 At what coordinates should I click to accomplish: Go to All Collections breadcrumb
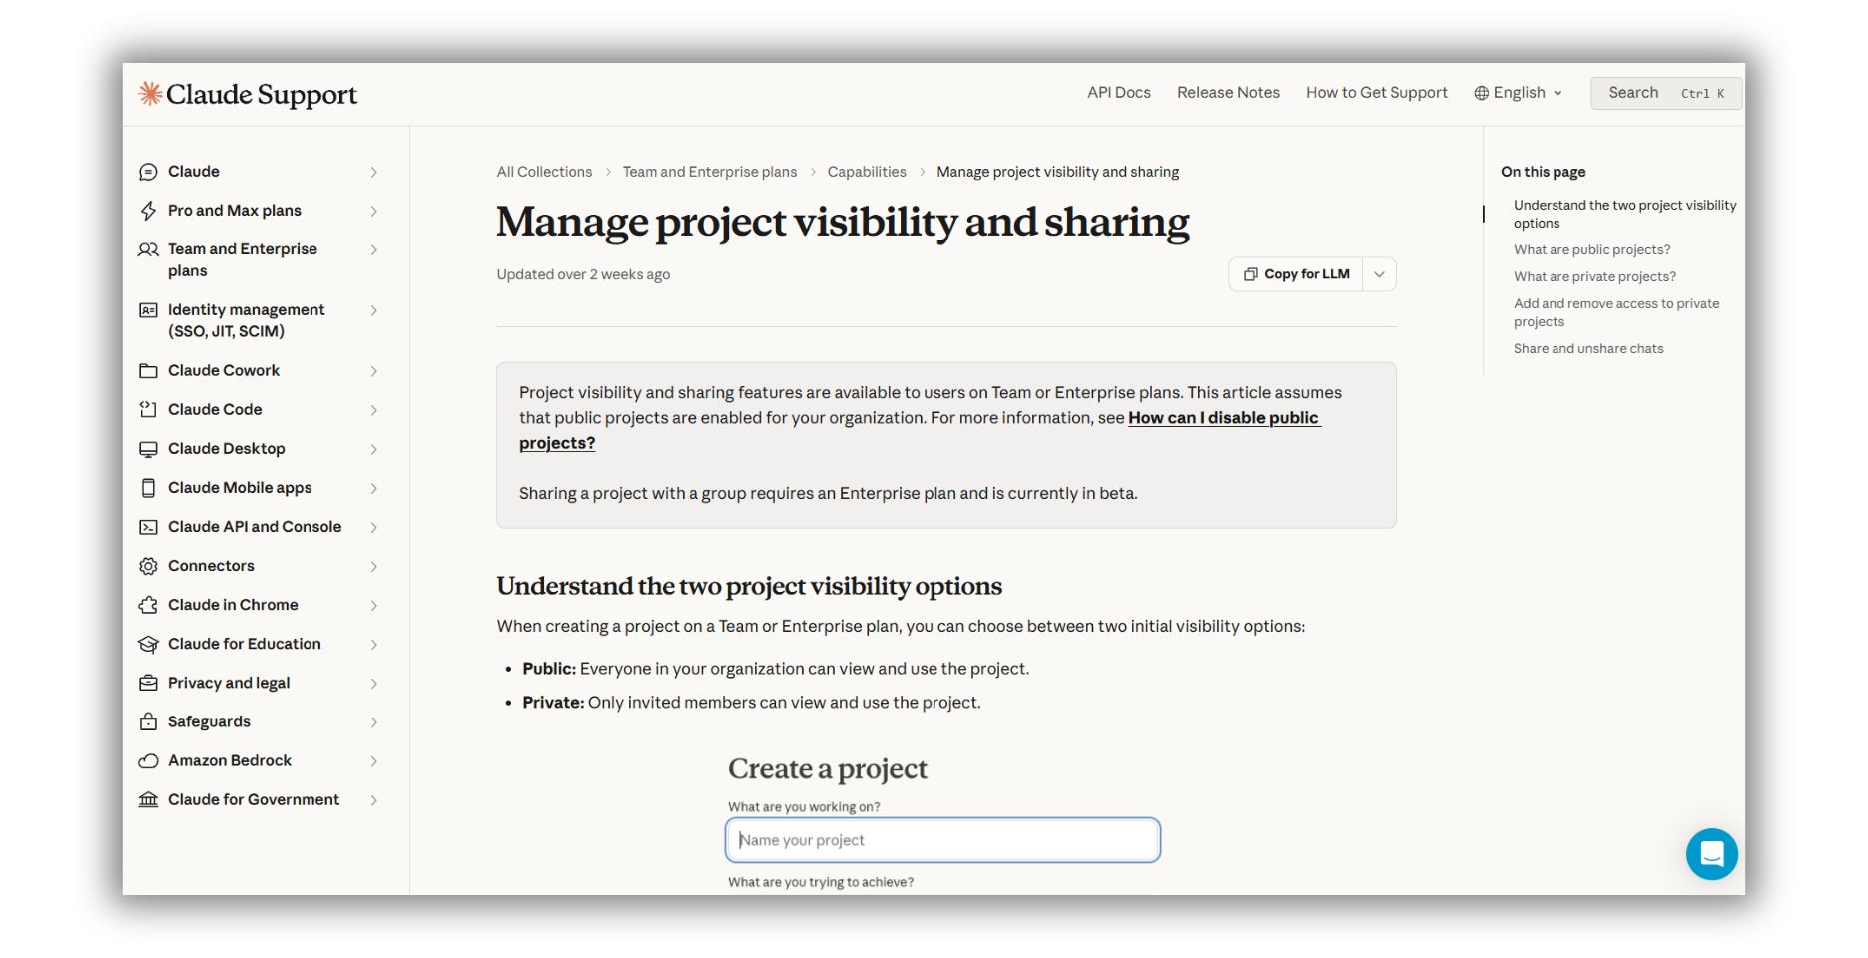click(x=544, y=172)
